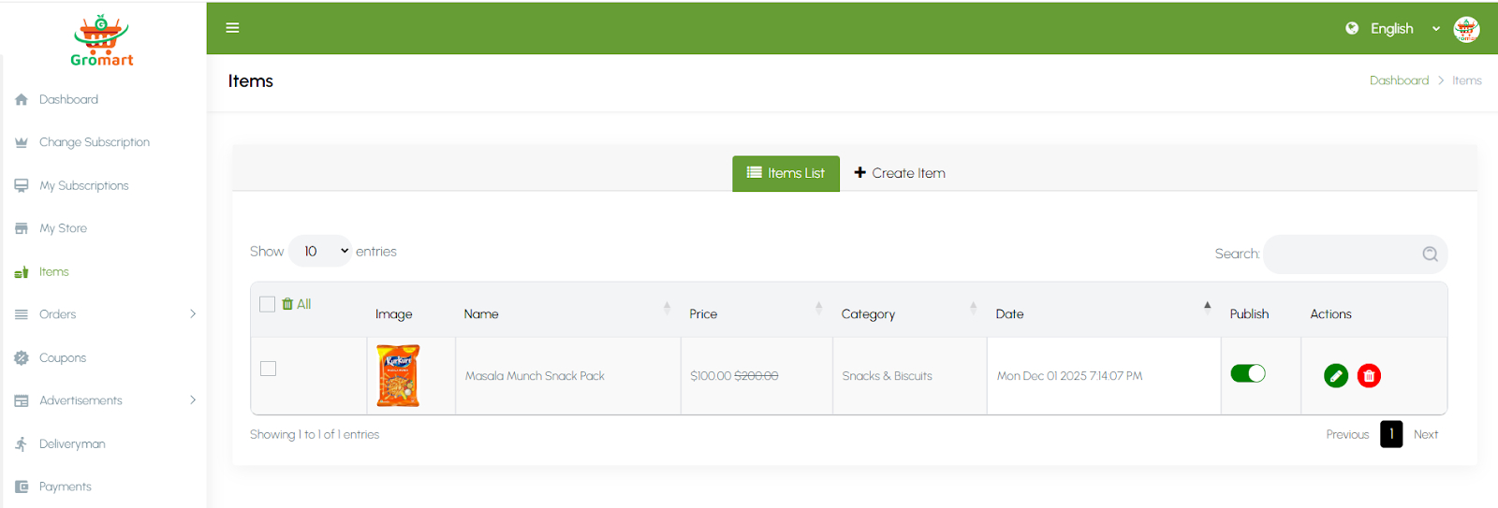This screenshot has width=1498, height=508.
Task: Switch to the Create Item tab
Action: click(x=900, y=173)
